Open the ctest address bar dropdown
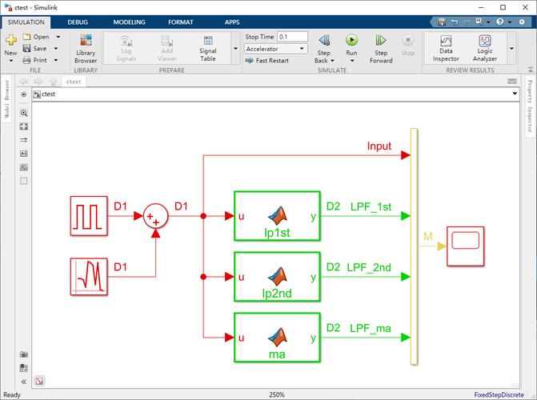 (x=515, y=94)
